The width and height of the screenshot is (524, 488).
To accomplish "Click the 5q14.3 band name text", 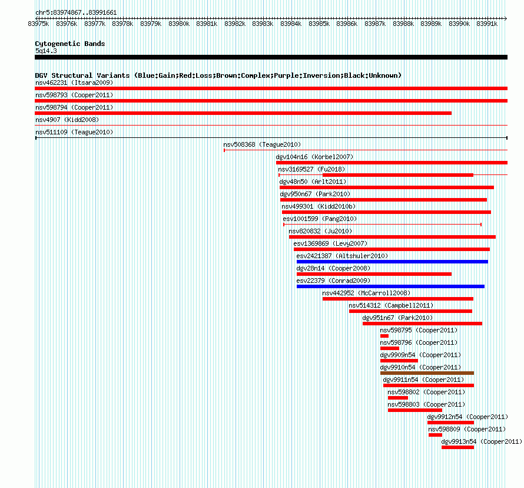I will [46, 51].
